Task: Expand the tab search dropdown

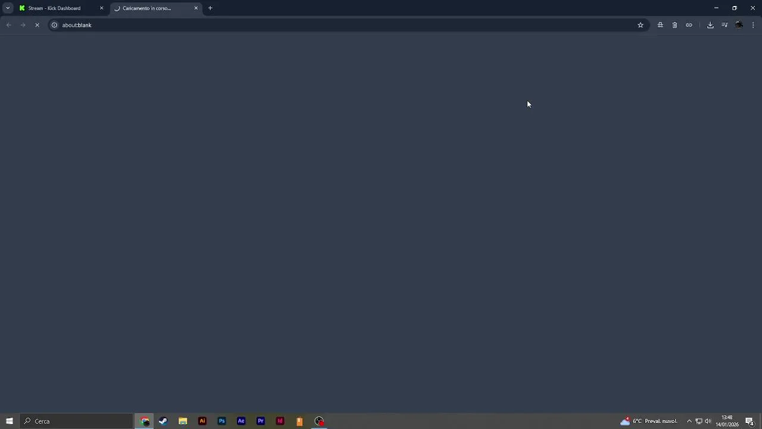Action: (x=8, y=8)
